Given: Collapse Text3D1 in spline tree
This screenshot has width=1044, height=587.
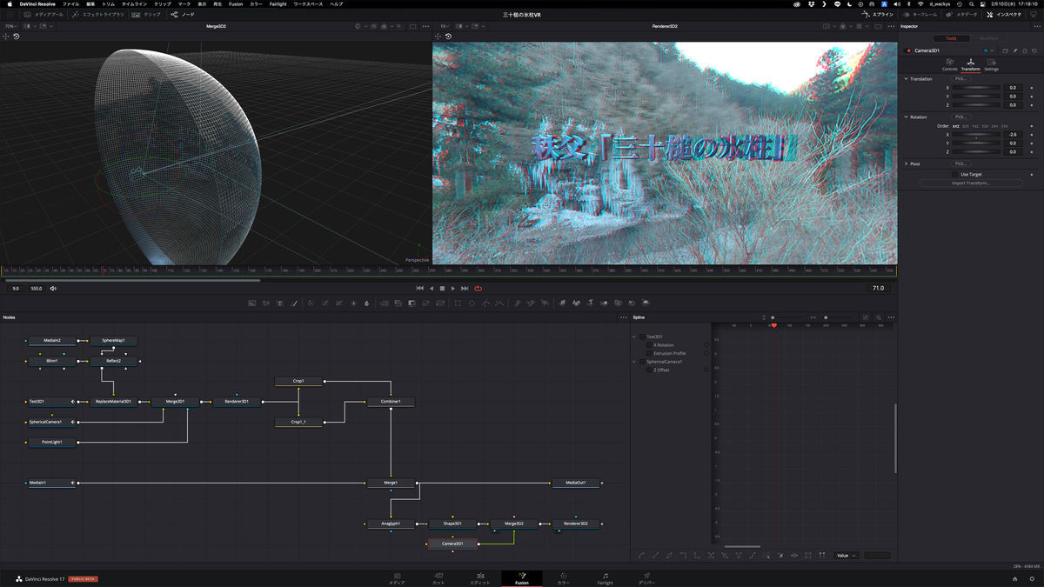Looking at the screenshot, I should click(x=634, y=337).
